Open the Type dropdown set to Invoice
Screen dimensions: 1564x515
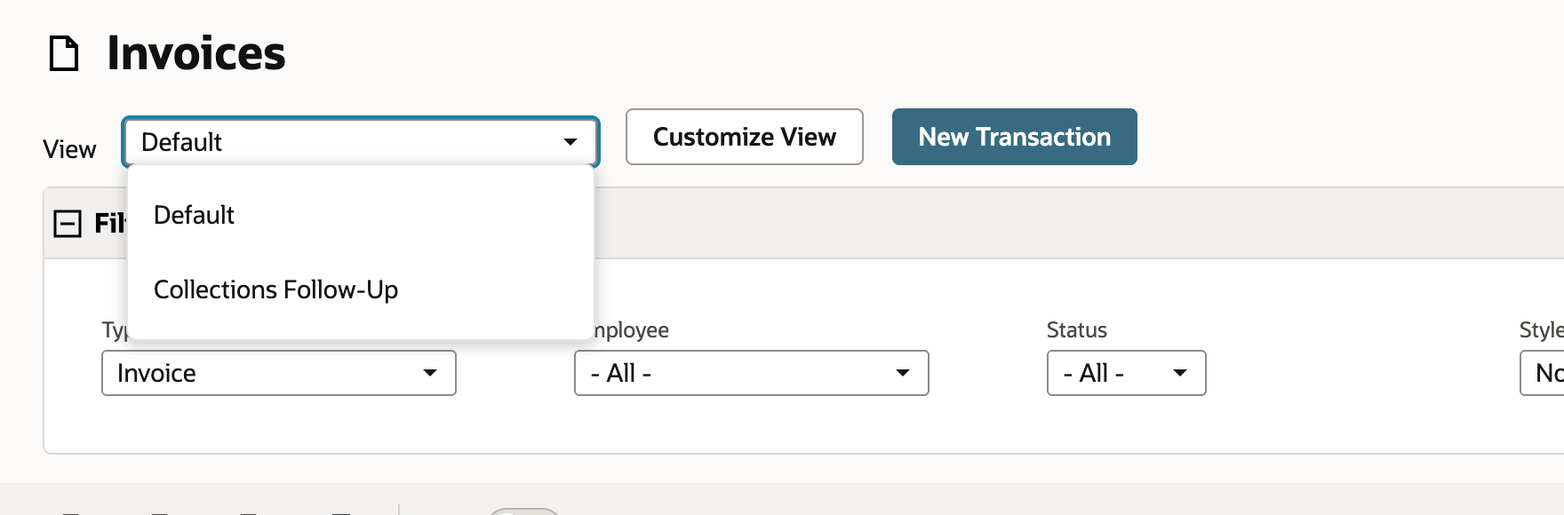click(279, 373)
